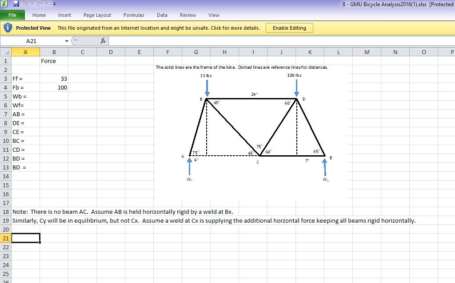Select row 21 header

tap(5, 238)
